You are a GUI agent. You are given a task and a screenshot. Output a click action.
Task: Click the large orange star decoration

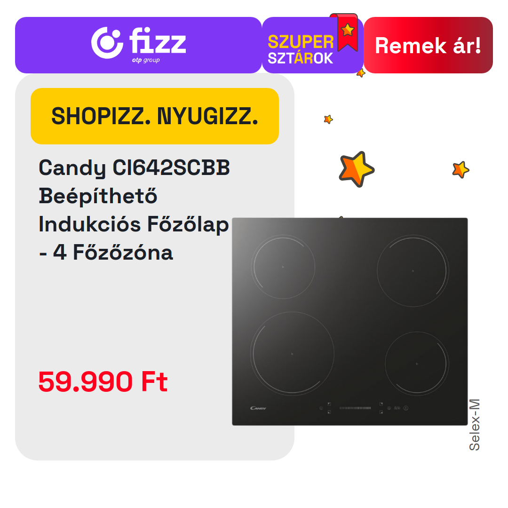click(x=357, y=169)
